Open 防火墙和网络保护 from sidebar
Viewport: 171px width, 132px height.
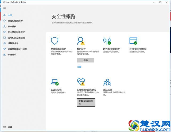pyautogui.click(x=16, y=32)
